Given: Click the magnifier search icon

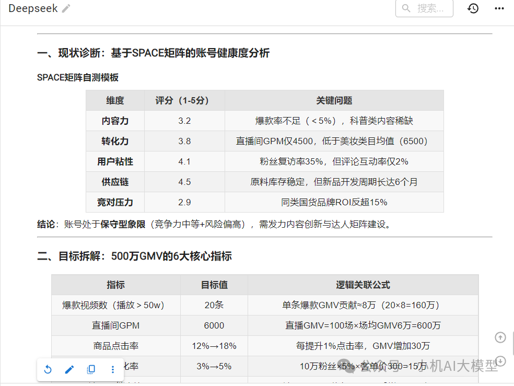Looking at the screenshot, I should [x=406, y=8].
